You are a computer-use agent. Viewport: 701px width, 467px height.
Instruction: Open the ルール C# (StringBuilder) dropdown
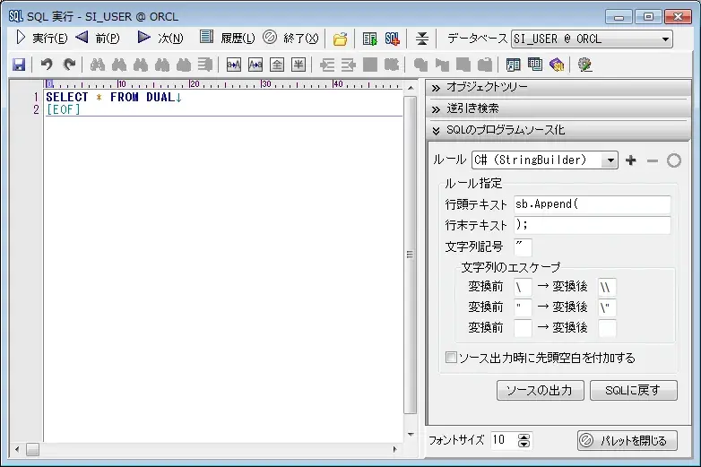click(x=610, y=160)
